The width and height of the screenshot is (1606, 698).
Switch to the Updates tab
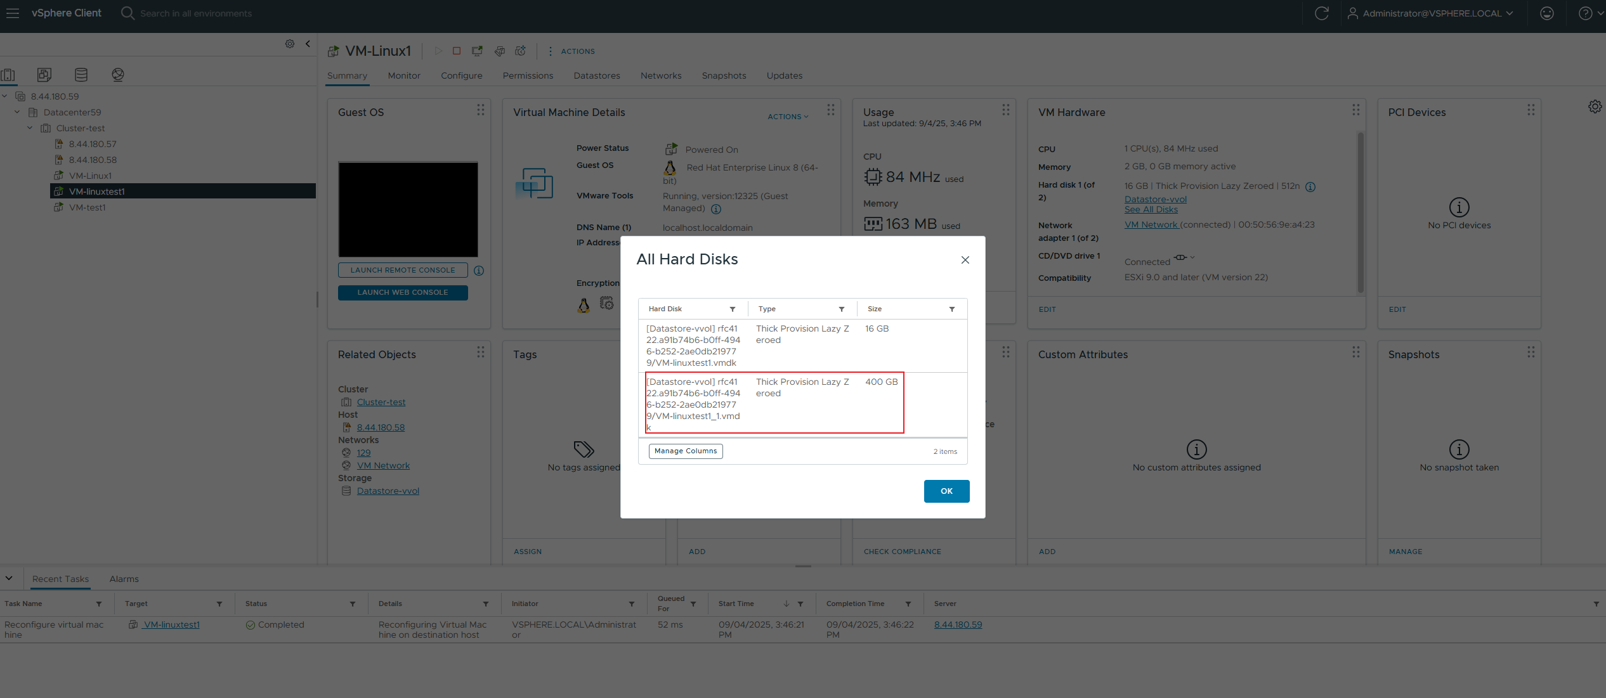point(785,75)
